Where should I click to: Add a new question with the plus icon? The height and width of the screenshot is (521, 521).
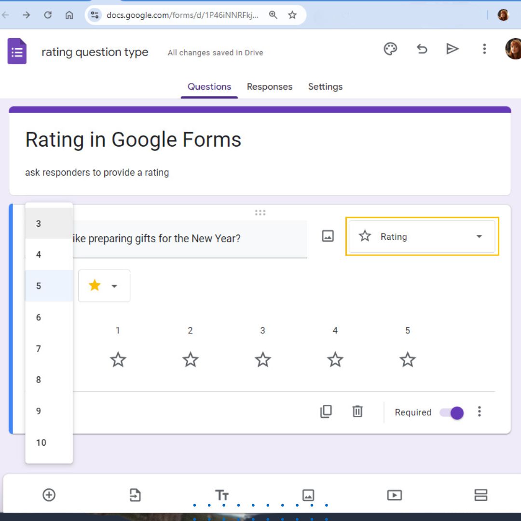coord(48,494)
